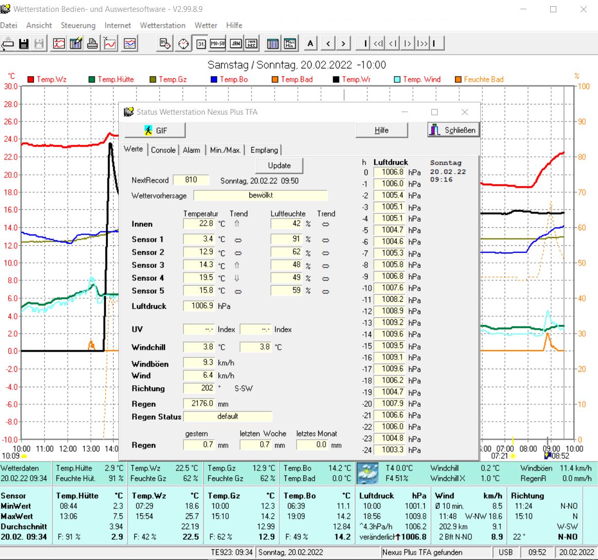Click the printer icon in toolbar
Screen dimensions: 598x560
pos(93,44)
